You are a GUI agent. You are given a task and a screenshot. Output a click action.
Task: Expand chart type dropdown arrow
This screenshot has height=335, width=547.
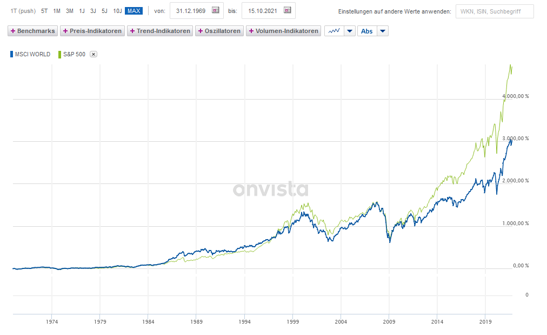[x=350, y=31]
